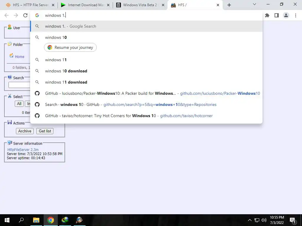Select 'windows 10 download' suggestion
This screenshot has height=226, width=302.
(146, 71)
